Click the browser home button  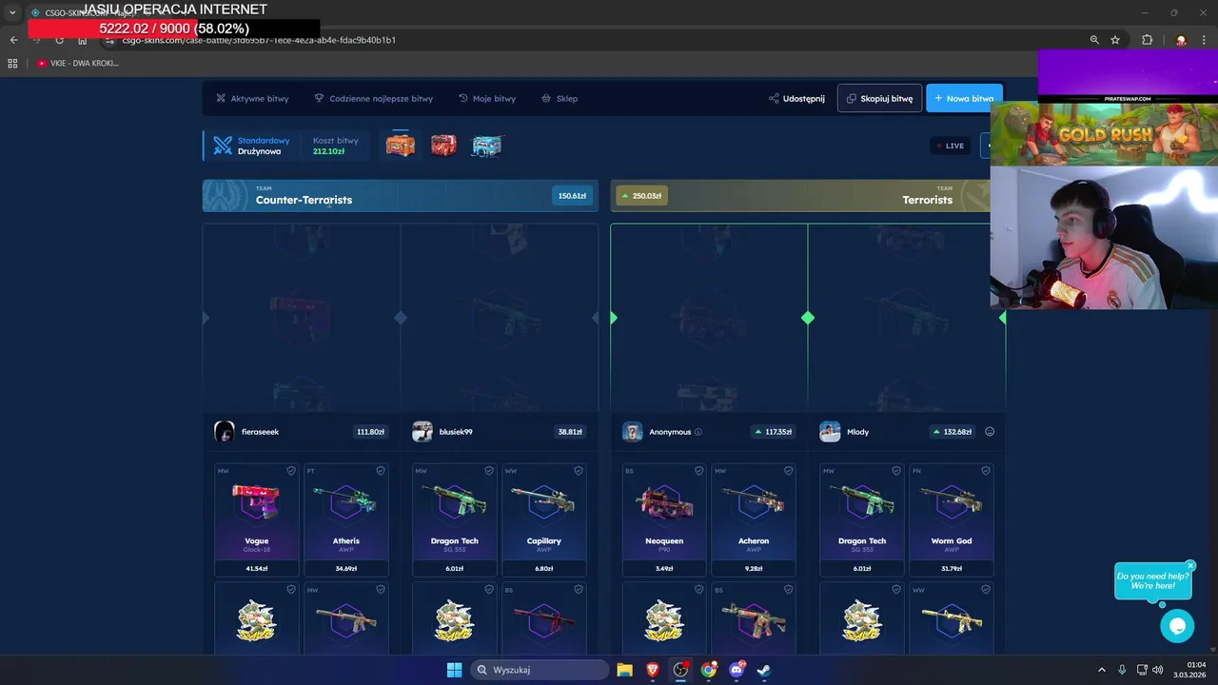tap(82, 40)
